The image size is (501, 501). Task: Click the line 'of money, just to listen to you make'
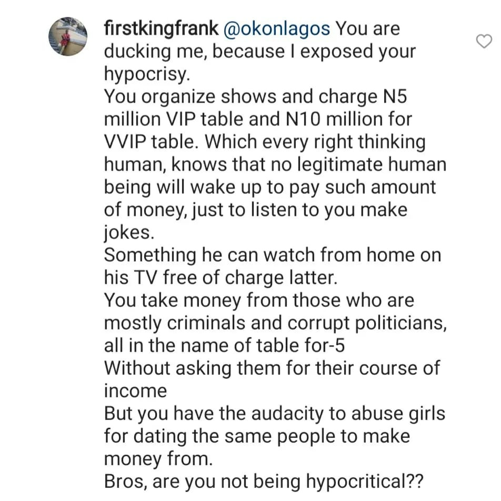coord(256,211)
